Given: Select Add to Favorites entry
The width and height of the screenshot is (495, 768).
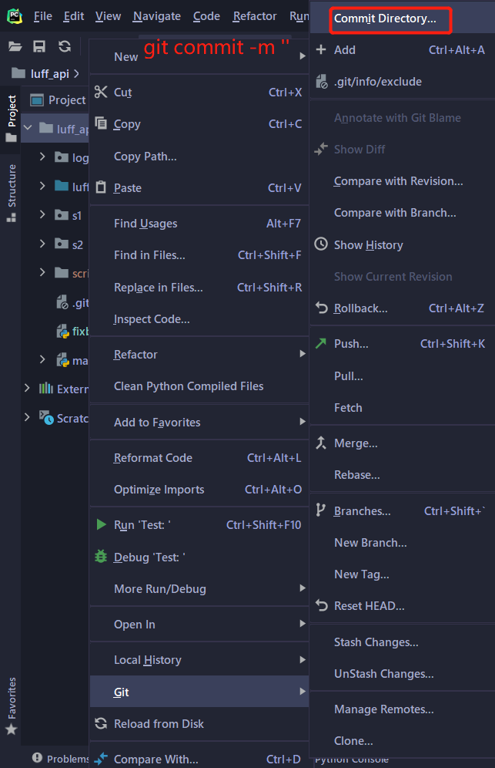Looking at the screenshot, I should [x=199, y=422].
